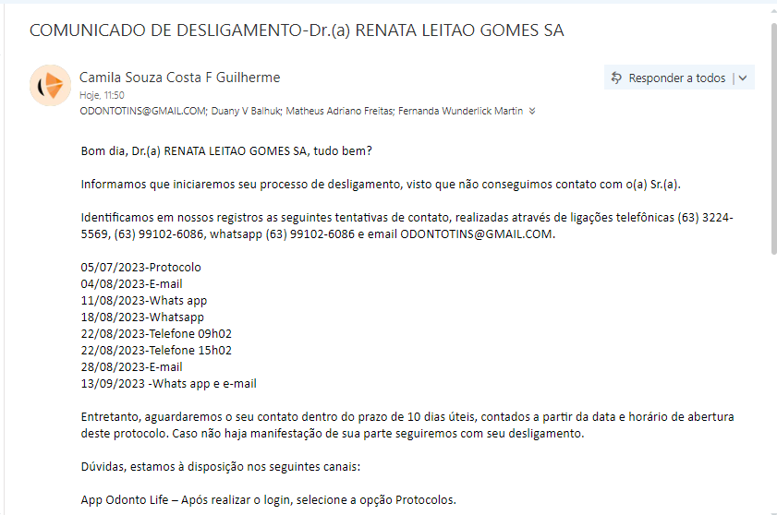Click the 22/08/2023-Telefone 09h02 entry
Image resolution: width=777 pixels, height=515 pixels.
[x=156, y=334]
